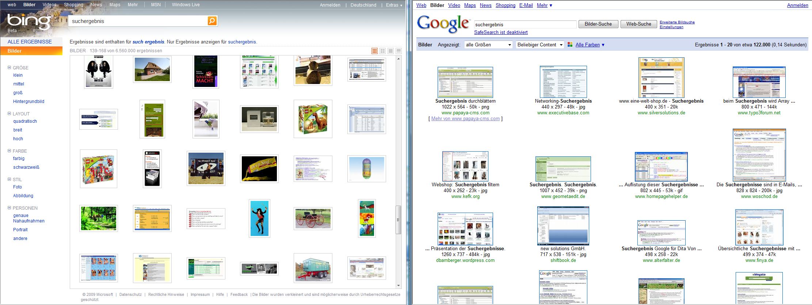812x305 pixels.
Task: Collapse the GRÖSSE filter section
Action: pos(9,68)
